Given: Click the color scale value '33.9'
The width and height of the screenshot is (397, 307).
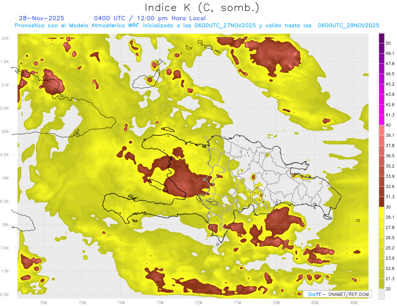Looking at the screenshot, I should point(390,176).
